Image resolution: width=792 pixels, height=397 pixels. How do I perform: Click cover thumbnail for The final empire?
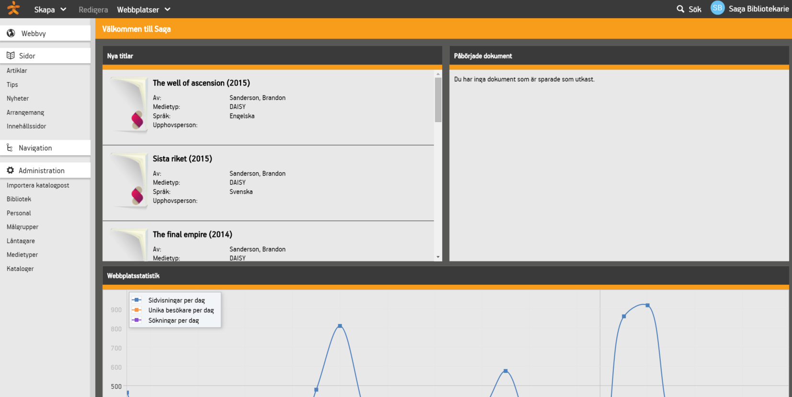point(128,245)
